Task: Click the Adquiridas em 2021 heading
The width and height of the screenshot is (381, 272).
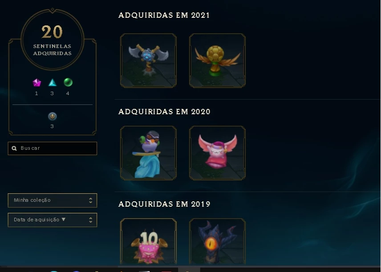Action: coord(164,15)
